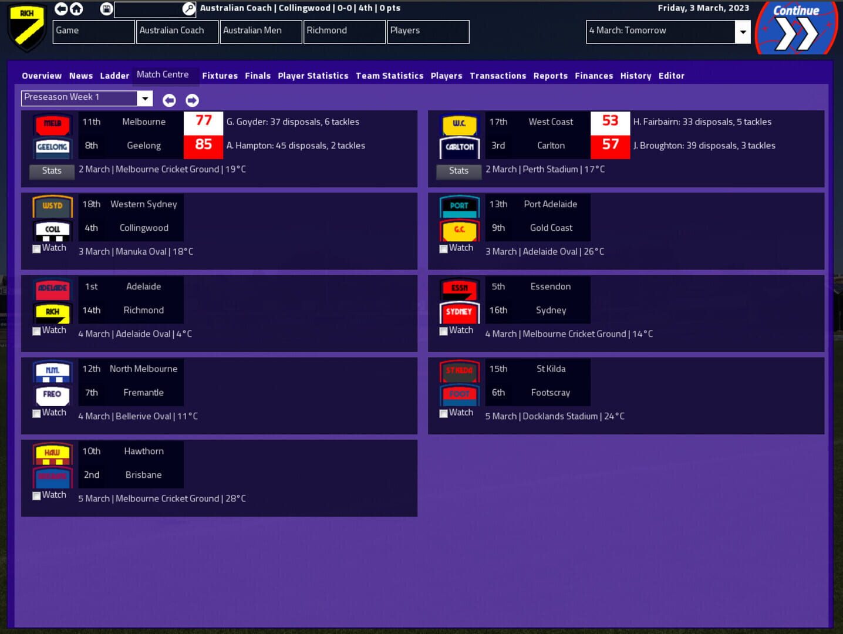Expand the 4 March: Tomorrow date selector
Viewport: 843px width, 634px height.
pos(743,32)
